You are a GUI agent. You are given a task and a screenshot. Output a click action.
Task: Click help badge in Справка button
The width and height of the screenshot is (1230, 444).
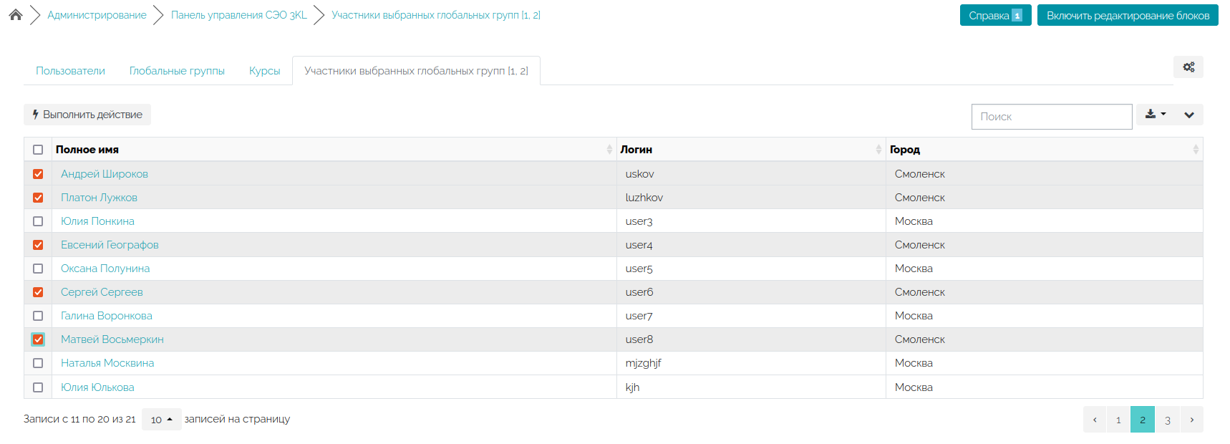(x=1017, y=16)
